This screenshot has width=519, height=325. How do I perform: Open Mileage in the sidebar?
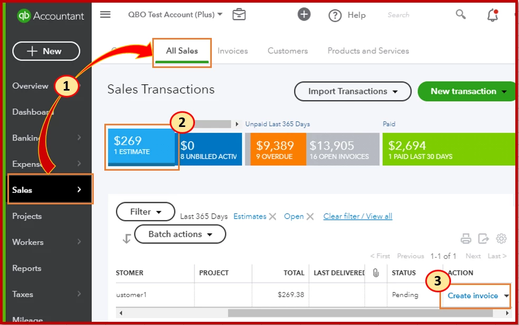click(27, 319)
